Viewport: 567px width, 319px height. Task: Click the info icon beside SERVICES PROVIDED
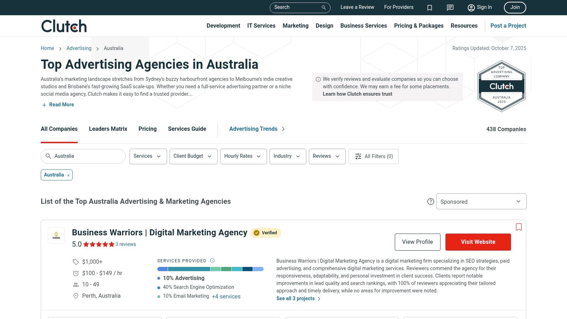(x=212, y=261)
